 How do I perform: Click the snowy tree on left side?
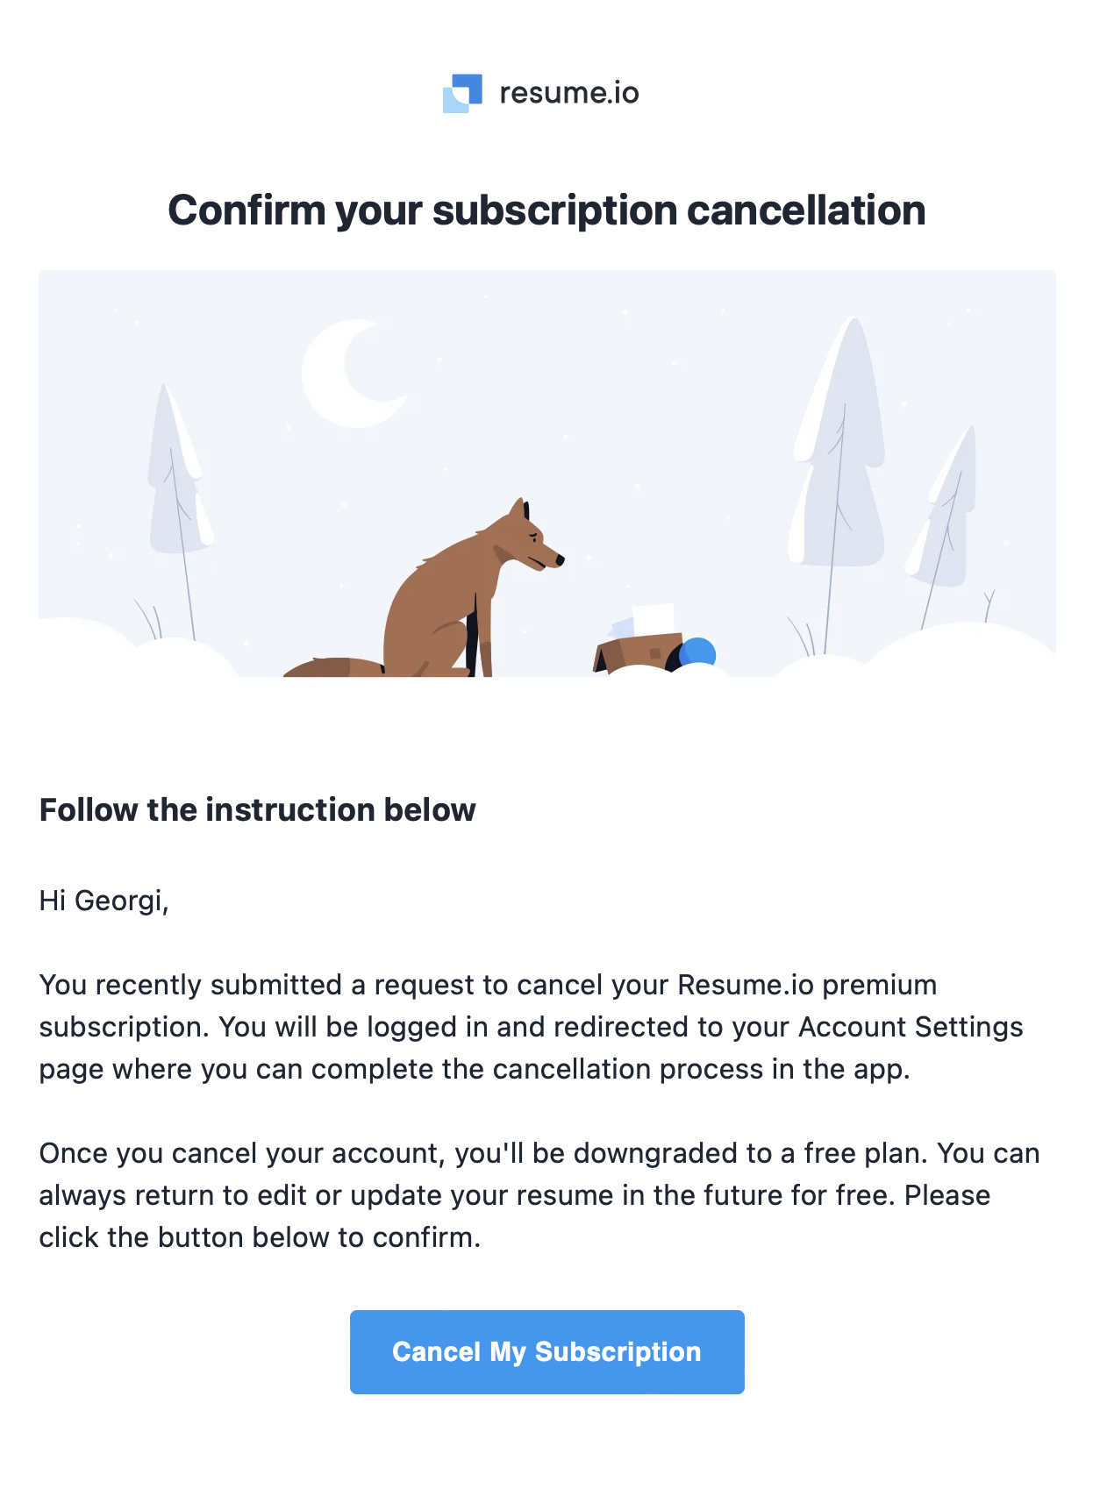tap(180, 491)
